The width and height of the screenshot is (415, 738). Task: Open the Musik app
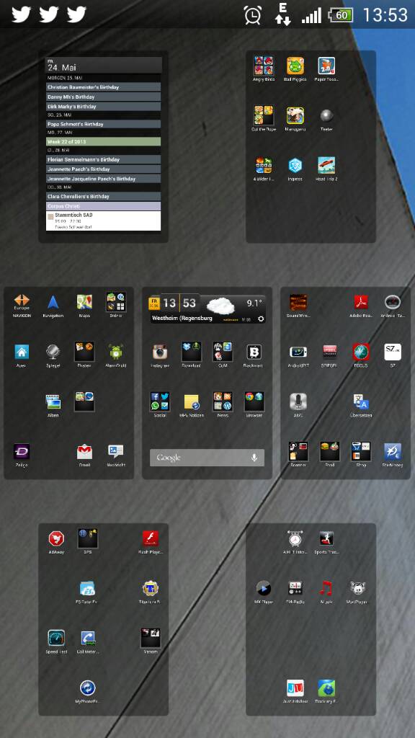326,588
